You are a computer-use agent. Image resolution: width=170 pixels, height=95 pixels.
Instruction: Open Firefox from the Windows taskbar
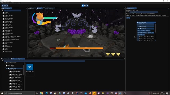[90, 93]
